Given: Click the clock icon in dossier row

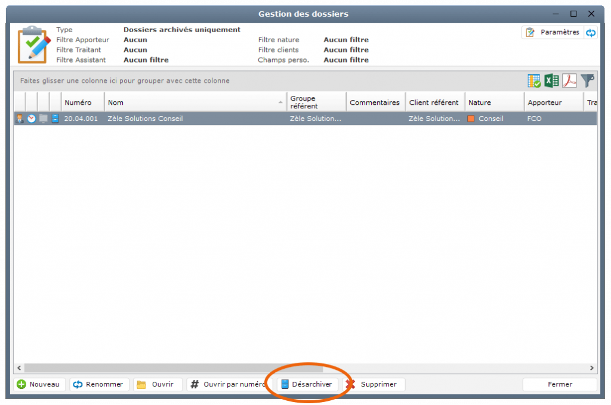Looking at the screenshot, I should (x=32, y=119).
